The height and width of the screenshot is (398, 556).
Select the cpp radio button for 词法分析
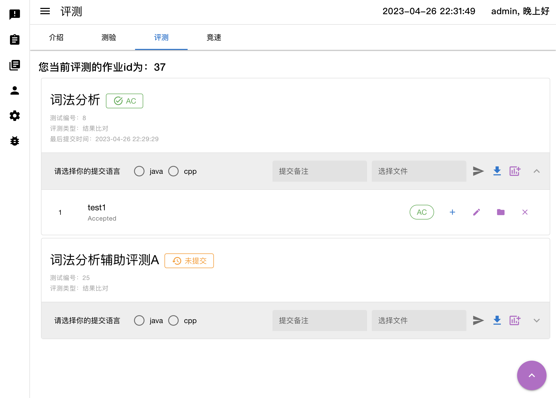click(173, 171)
